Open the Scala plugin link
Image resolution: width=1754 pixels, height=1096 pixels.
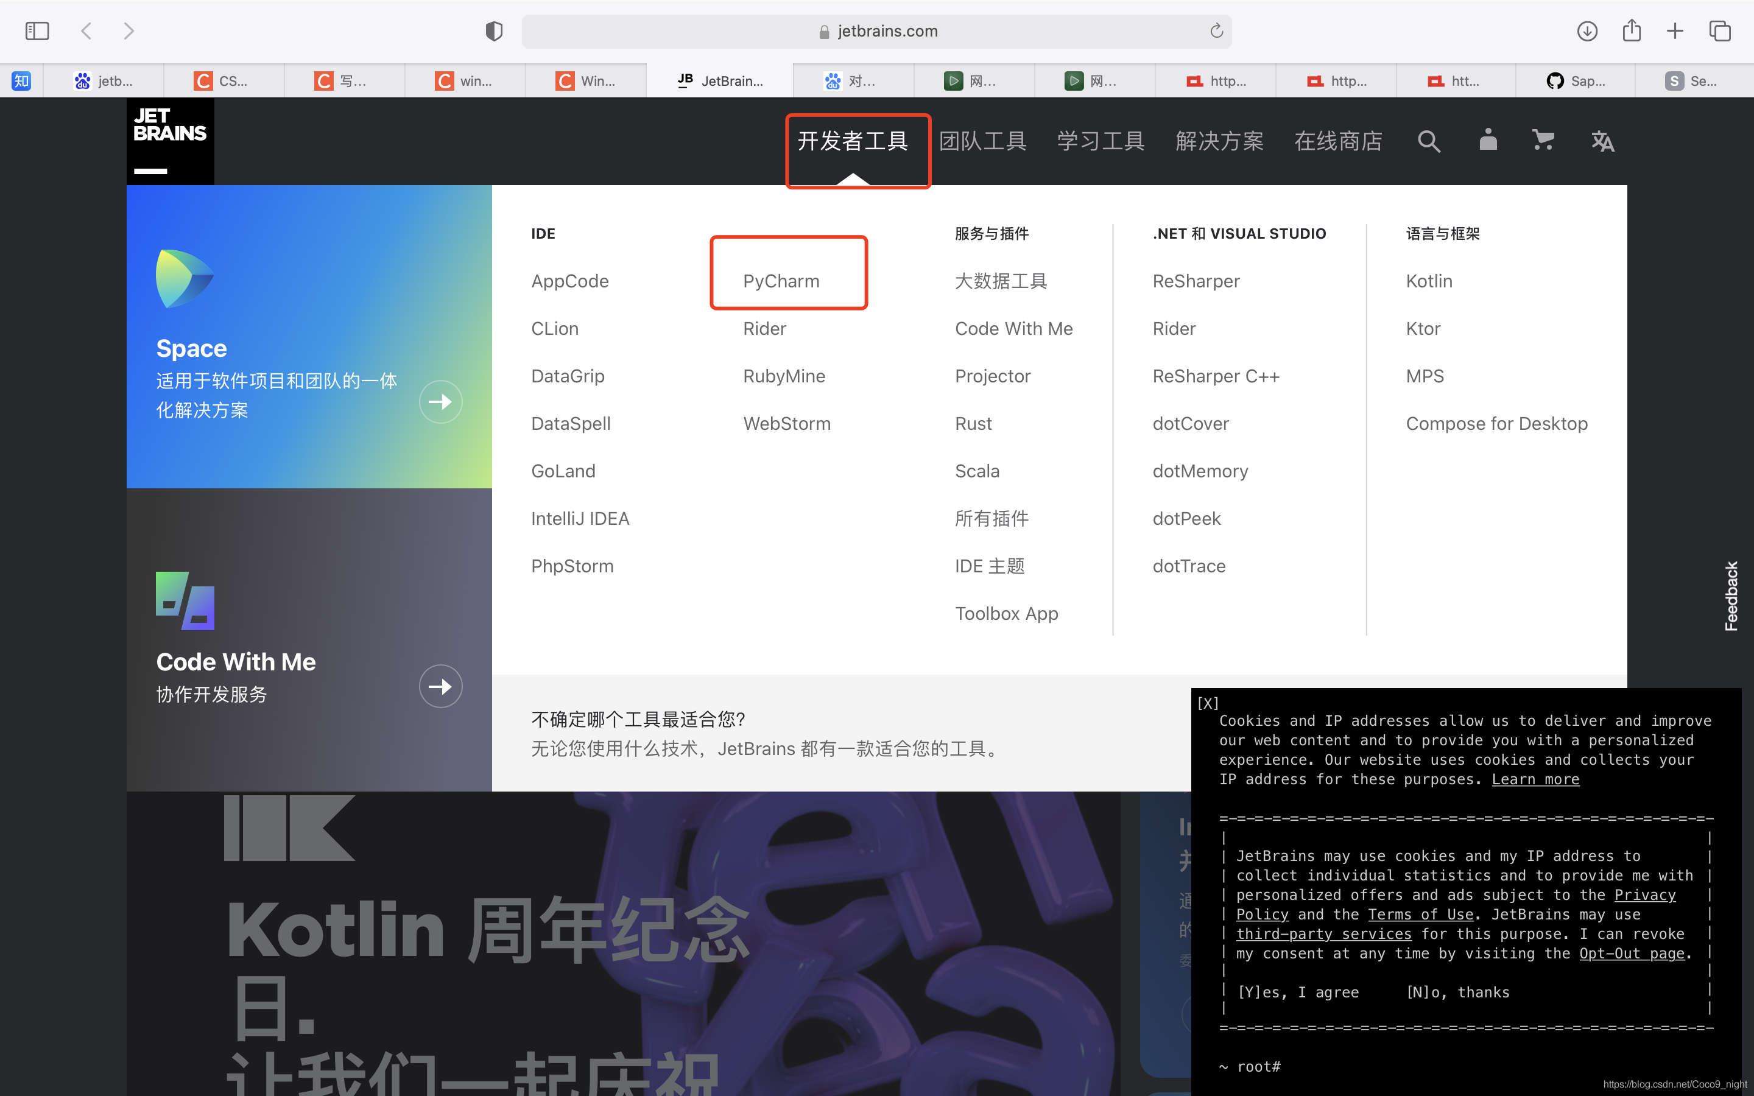(x=977, y=471)
